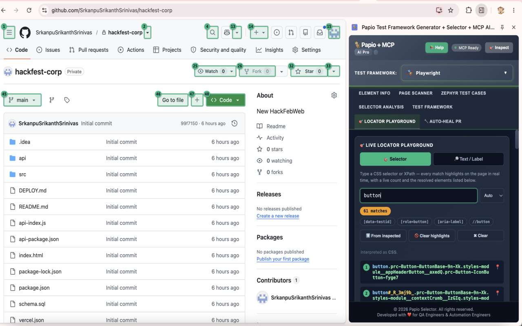This screenshot has width=522, height=326.
Task: Open GitHub search magnifier
Action: coord(212,33)
